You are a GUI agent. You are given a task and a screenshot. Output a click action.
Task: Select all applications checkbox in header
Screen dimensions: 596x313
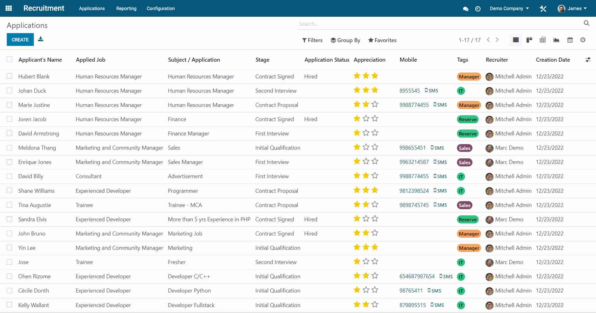click(10, 59)
